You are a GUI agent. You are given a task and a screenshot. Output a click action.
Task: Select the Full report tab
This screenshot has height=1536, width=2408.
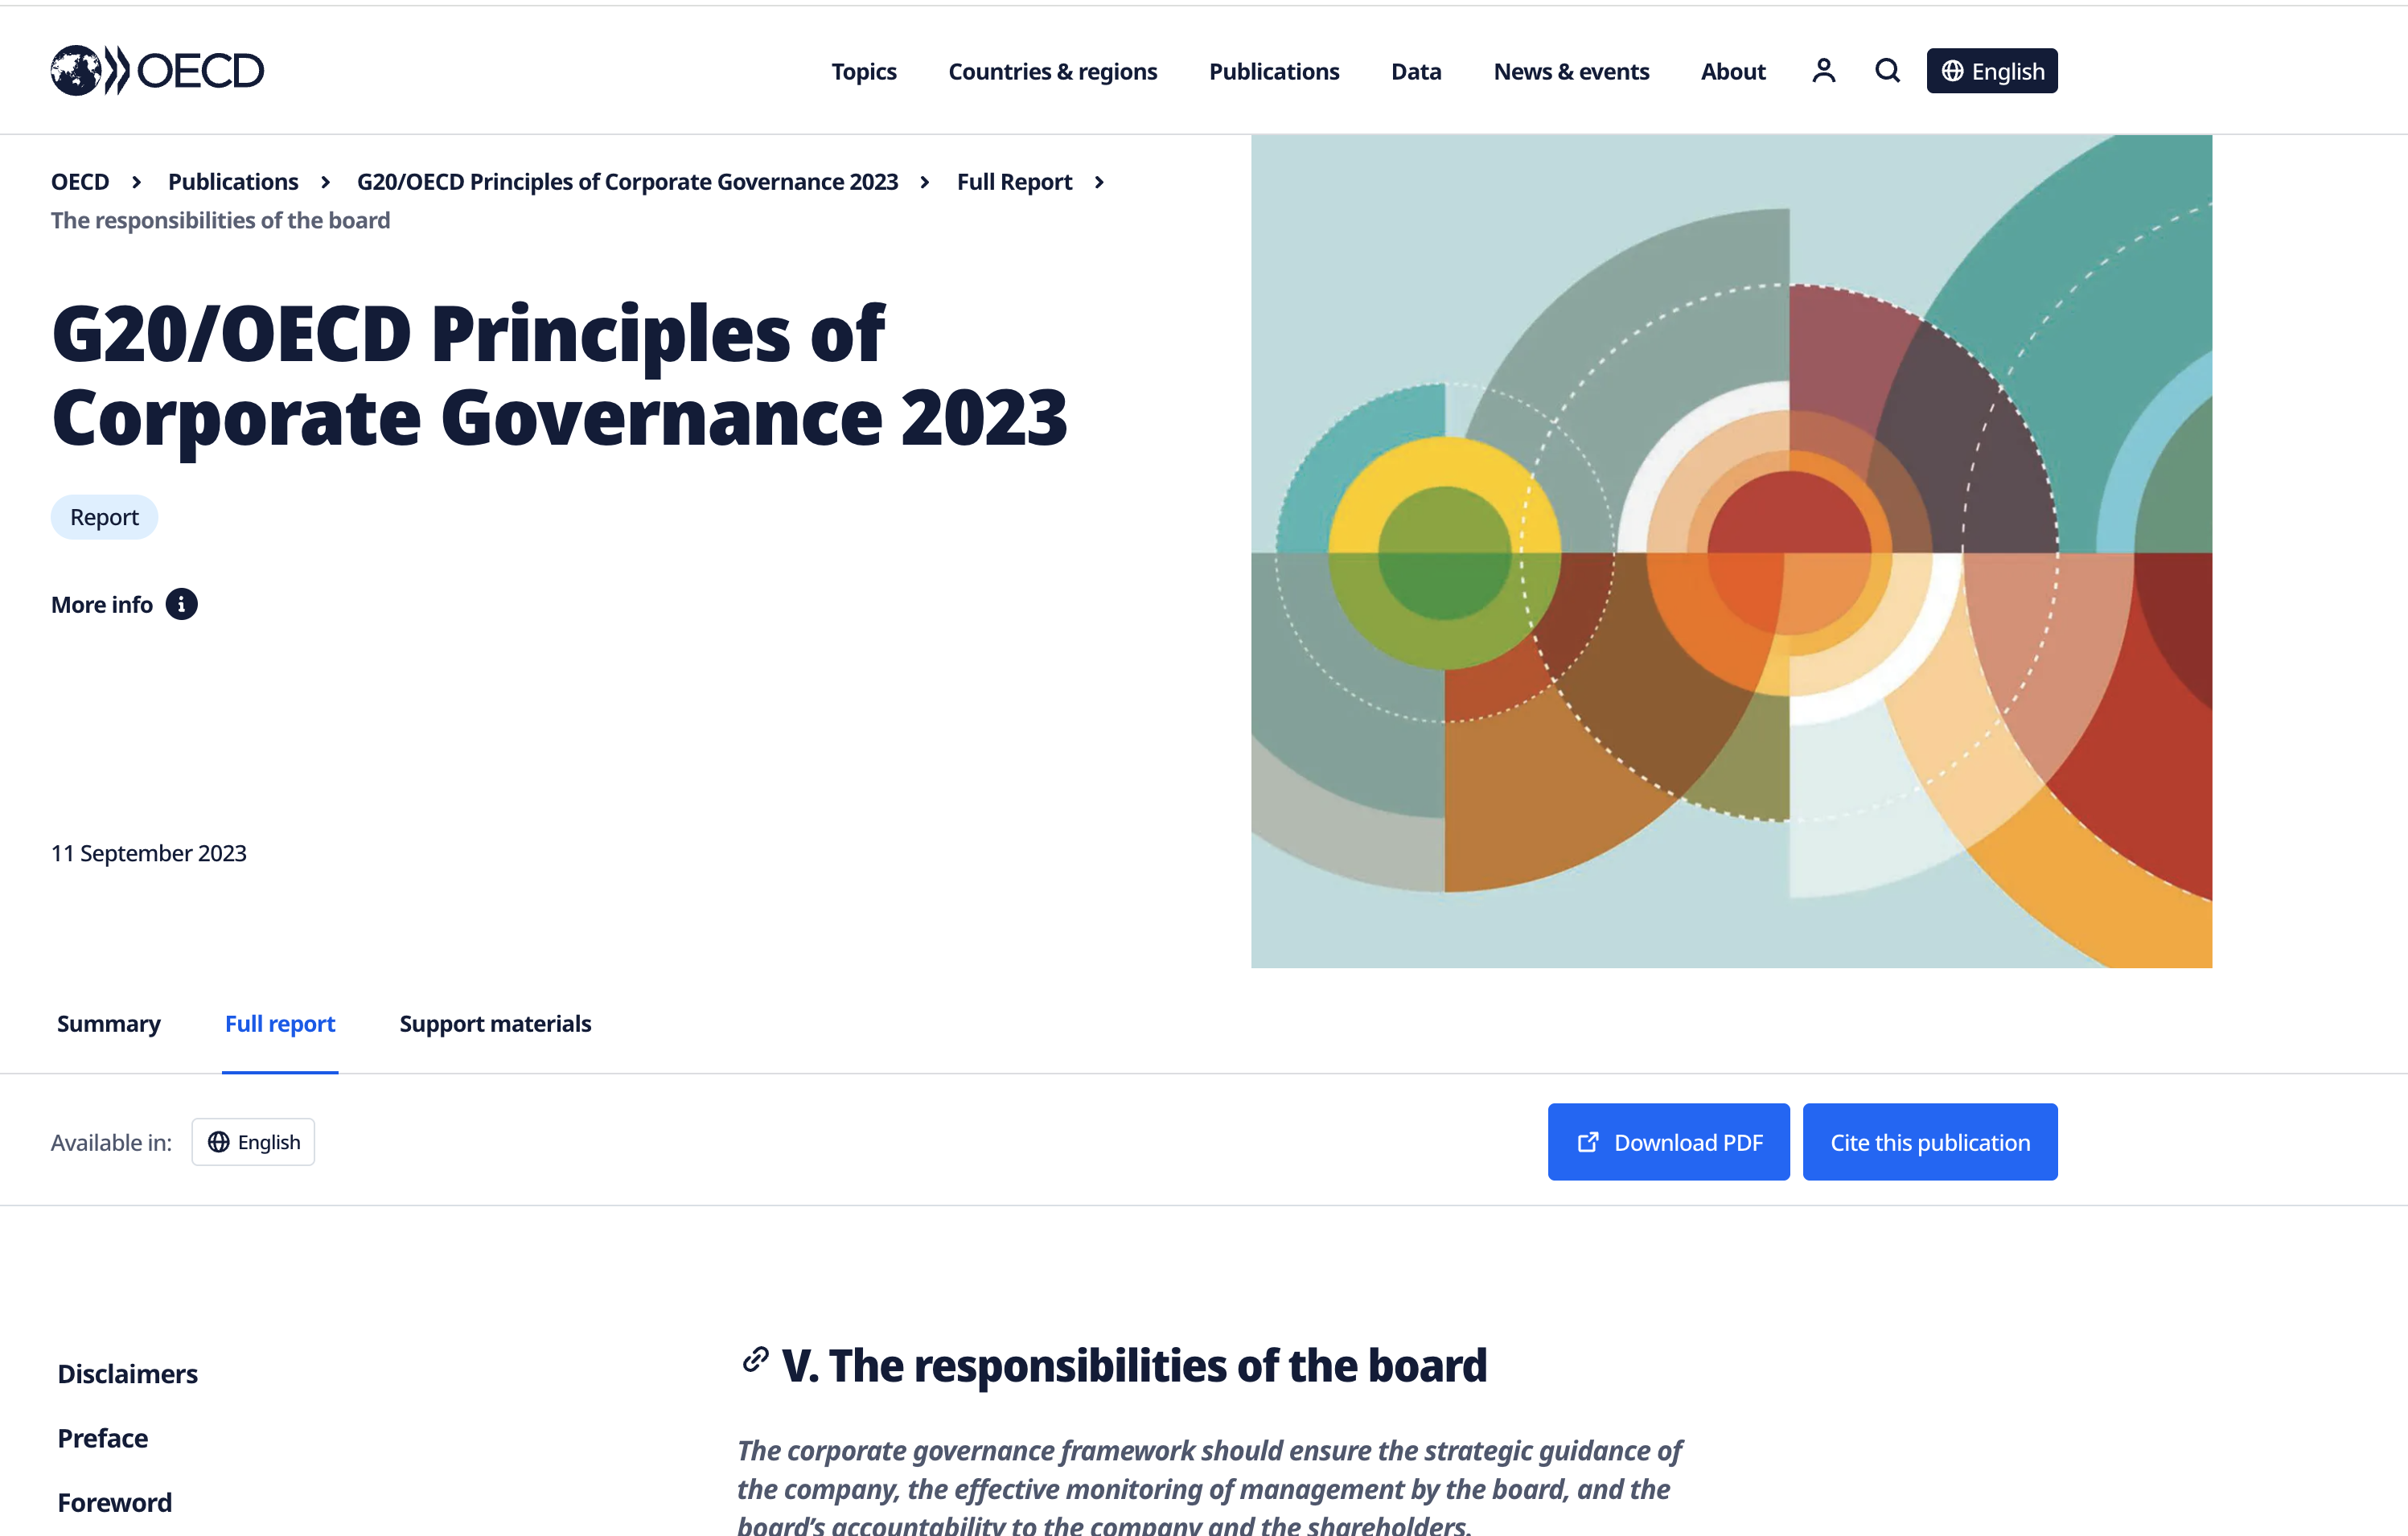280,1023
